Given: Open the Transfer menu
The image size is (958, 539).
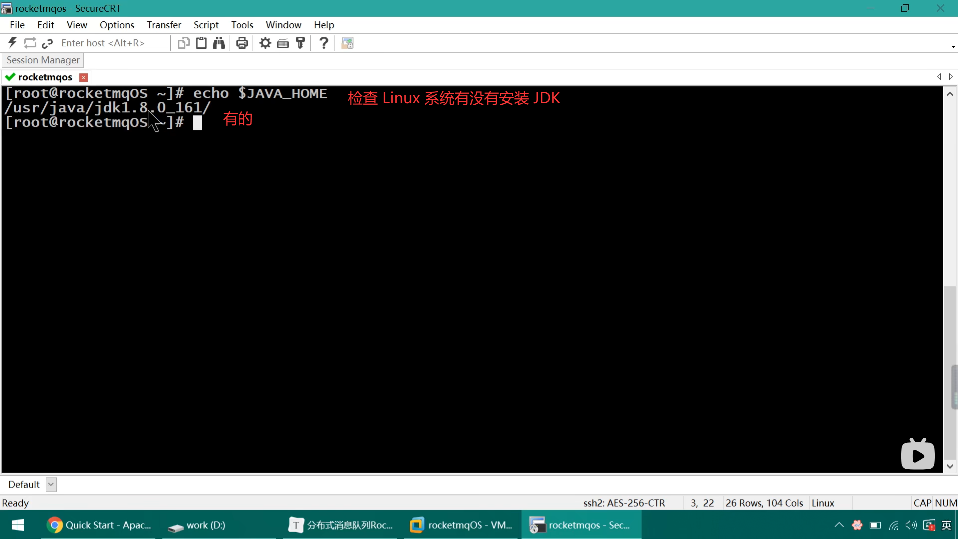Looking at the screenshot, I should pyautogui.click(x=164, y=25).
